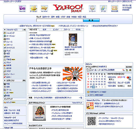The image size is (136, 129).
Task: Open the check login history link
Action: click(x=96, y=95)
